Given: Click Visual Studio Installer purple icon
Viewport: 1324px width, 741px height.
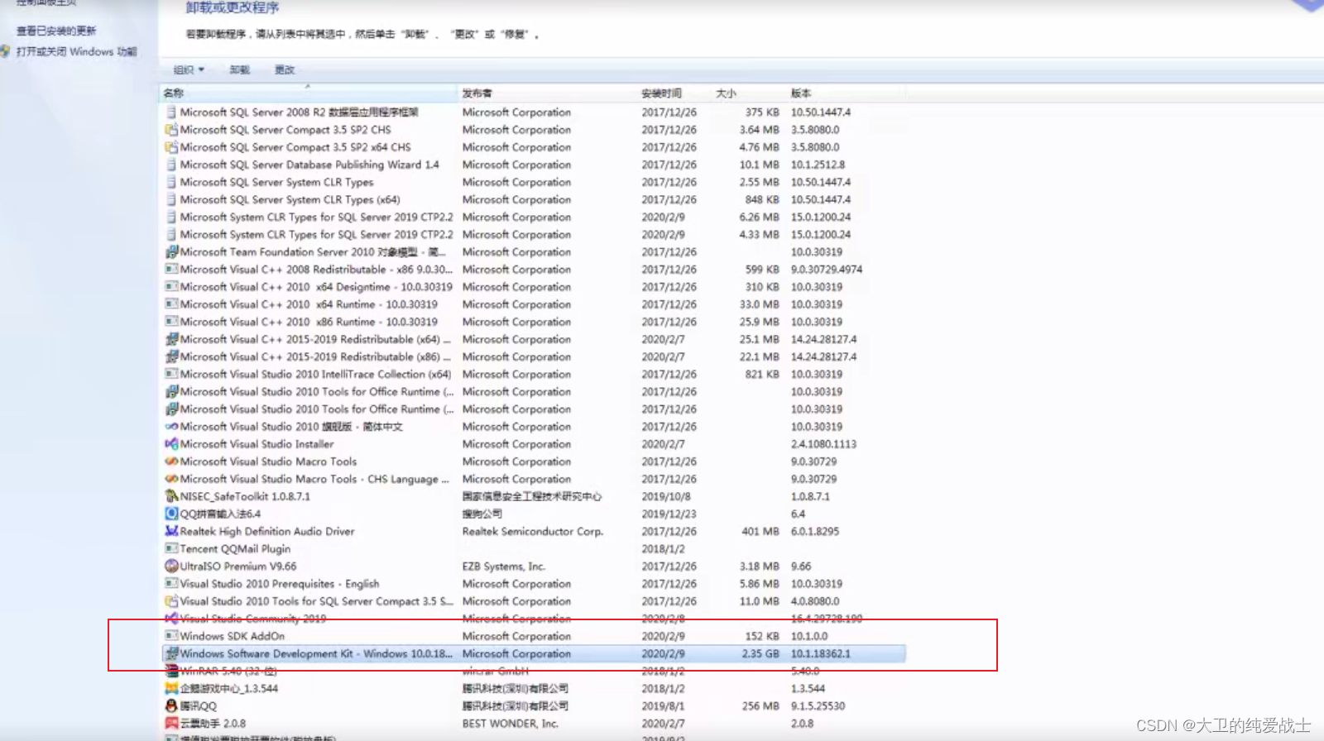Looking at the screenshot, I should click(171, 444).
